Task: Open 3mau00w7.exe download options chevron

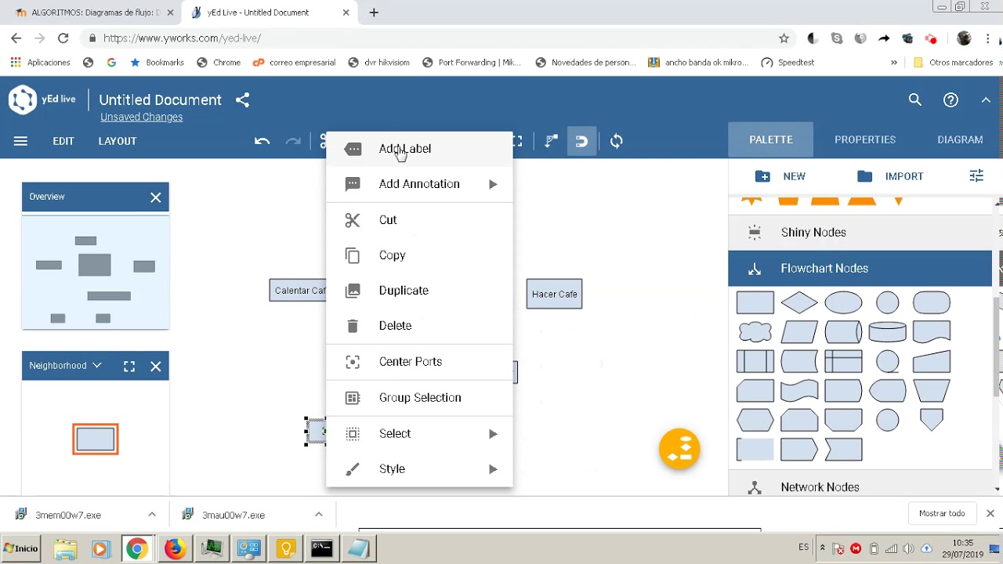Action: click(319, 515)
